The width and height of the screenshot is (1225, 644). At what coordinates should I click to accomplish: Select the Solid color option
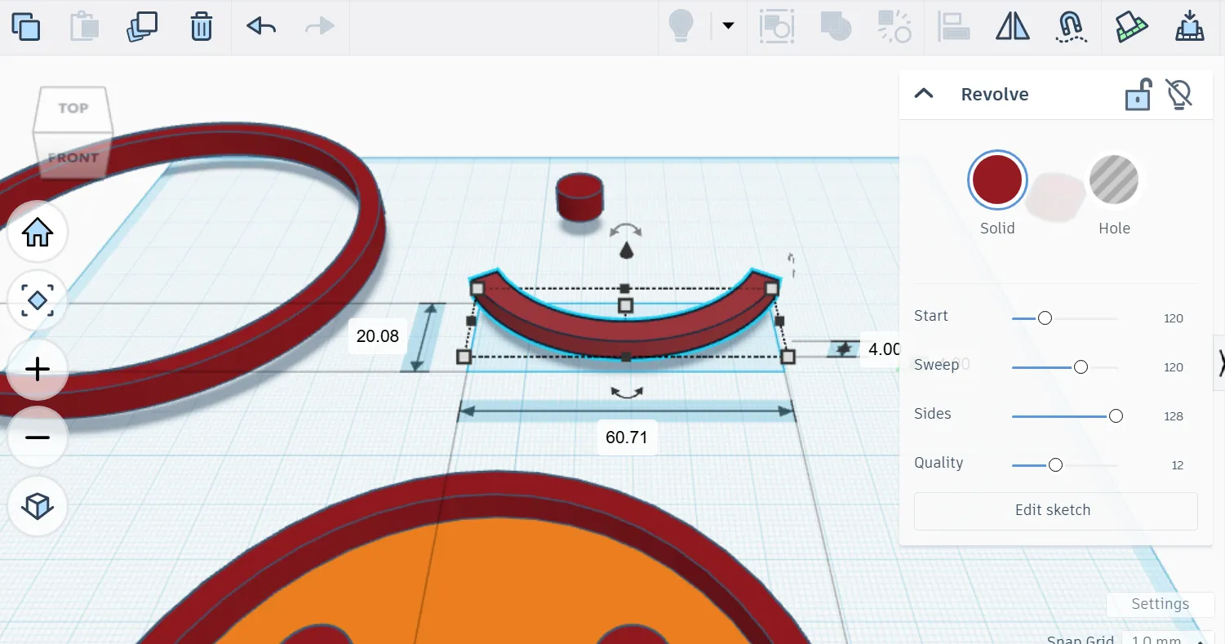996,180
